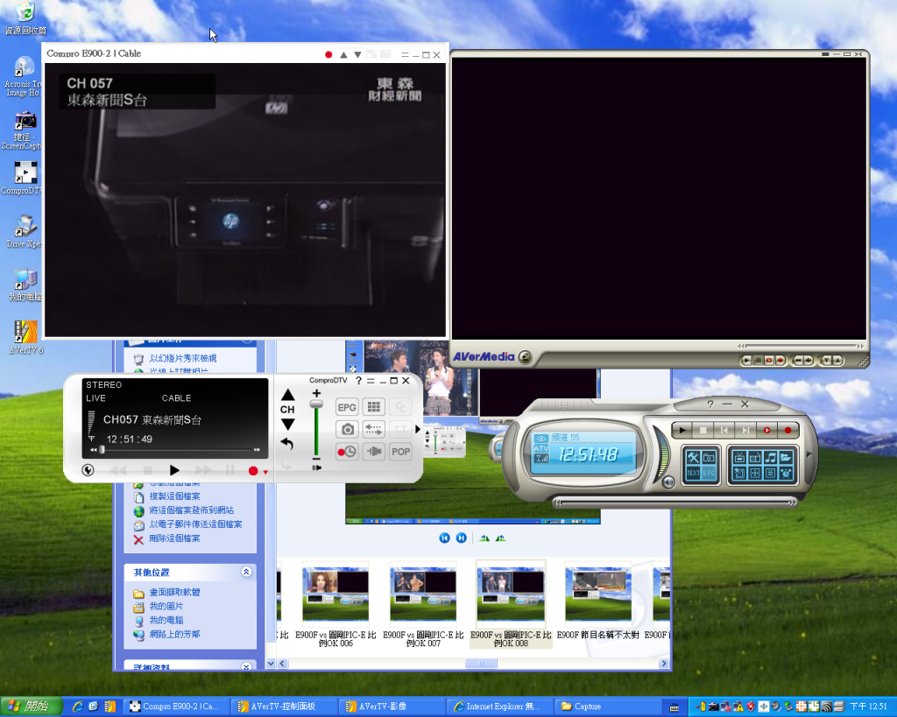Viewport: 897px width, 717px height.
Task: Start recording with AVerTV red record button
Action: point(788,430)
